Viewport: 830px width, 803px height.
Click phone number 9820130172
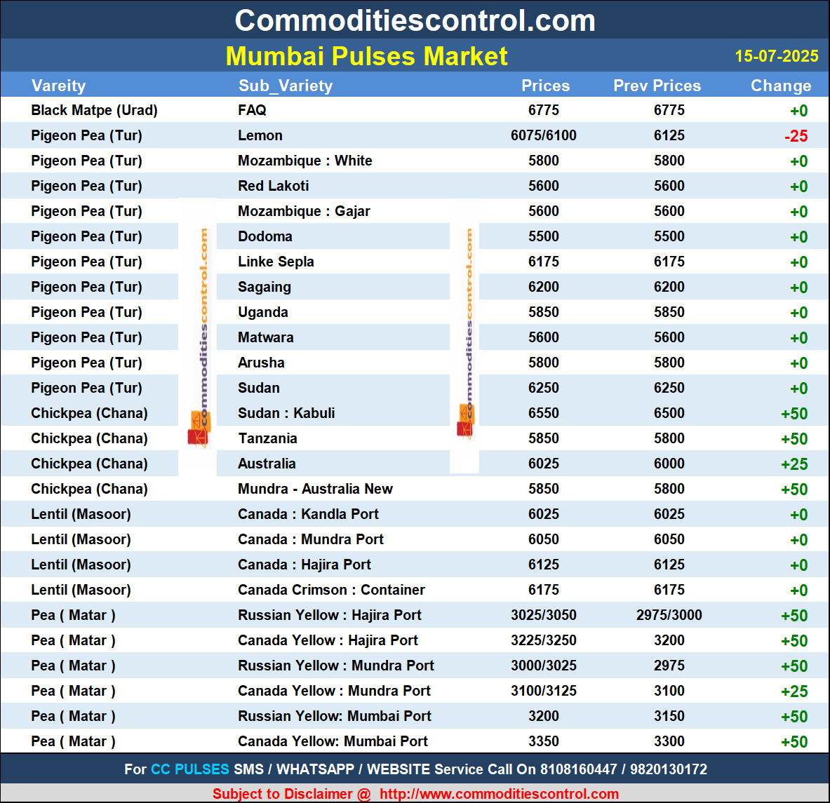pos(668,769)
